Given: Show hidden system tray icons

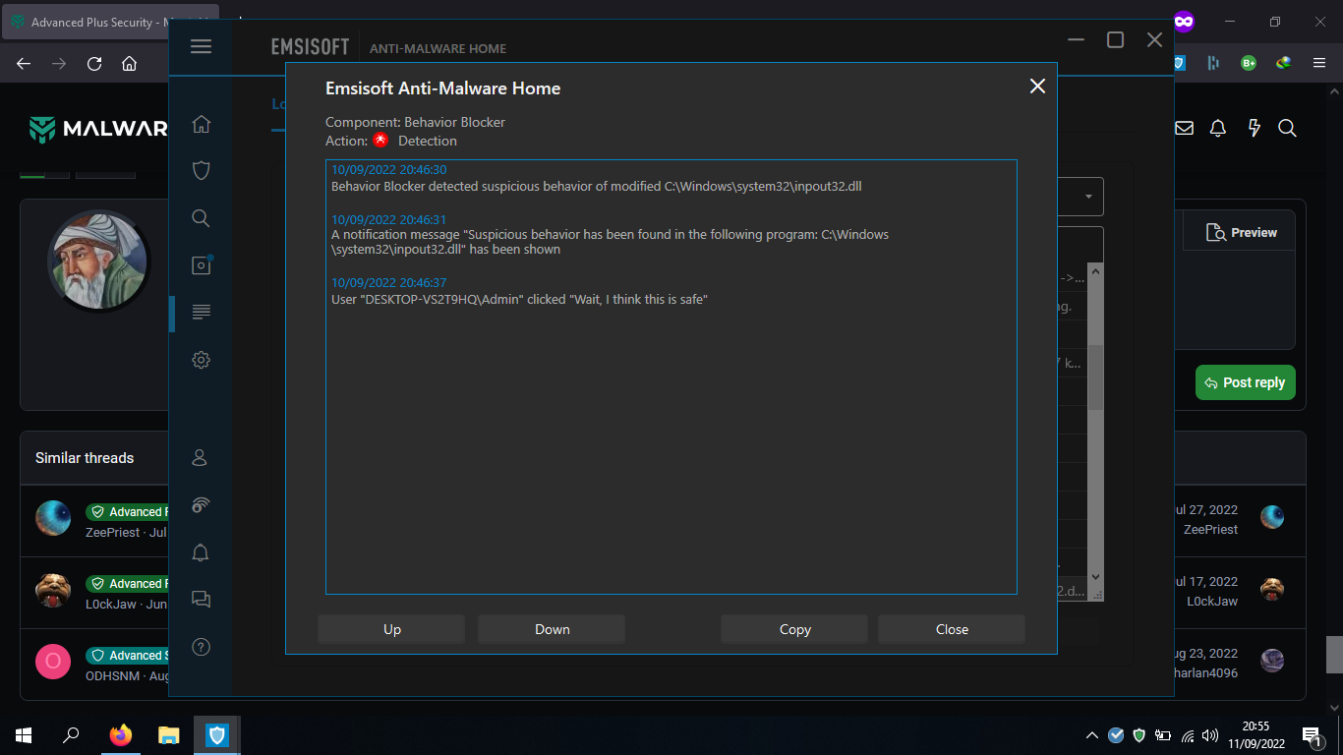Looking at the screenshot, I should [1092, 734].
